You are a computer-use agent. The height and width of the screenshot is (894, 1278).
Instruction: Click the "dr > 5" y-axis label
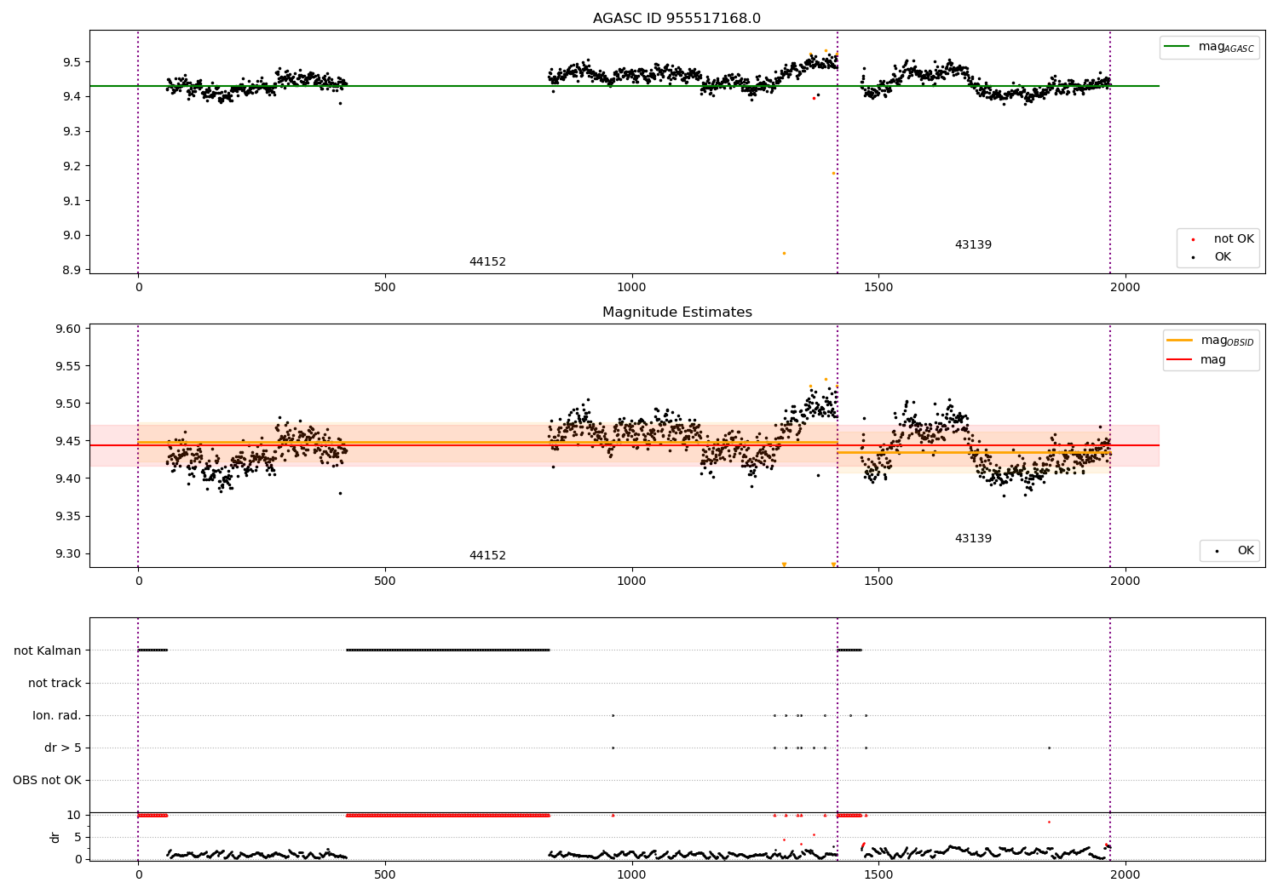(63, 748)
